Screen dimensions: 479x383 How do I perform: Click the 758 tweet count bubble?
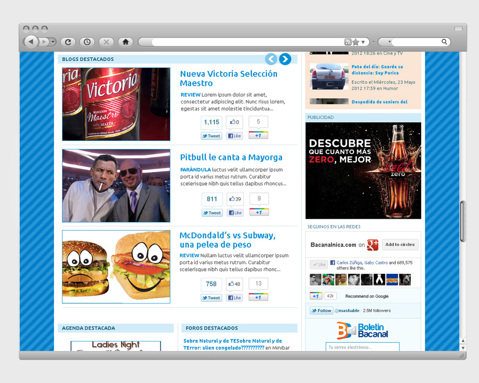pyautogui.click(x=211, y=284)
